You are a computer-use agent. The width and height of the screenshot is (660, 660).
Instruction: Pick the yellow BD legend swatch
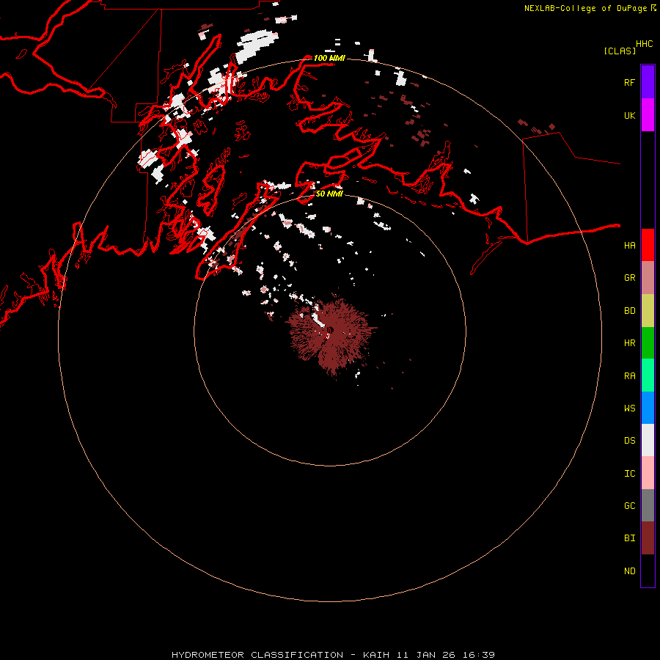pos(648,311)
